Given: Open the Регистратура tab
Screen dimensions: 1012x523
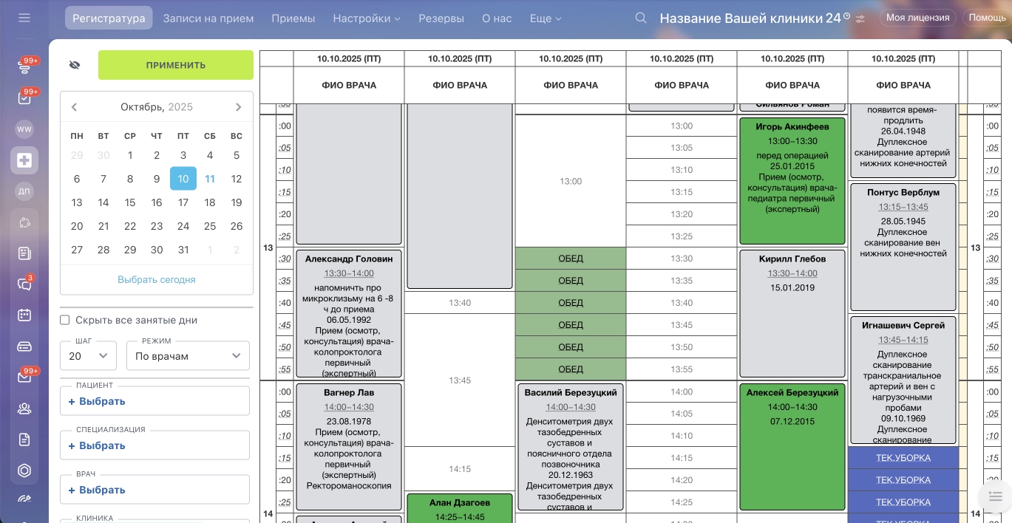Looking at the screenshot, I should coord(109,18).
